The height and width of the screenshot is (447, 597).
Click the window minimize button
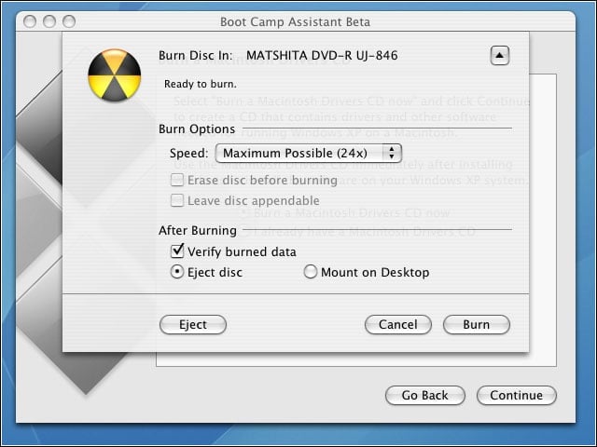[x=49, y=21]
